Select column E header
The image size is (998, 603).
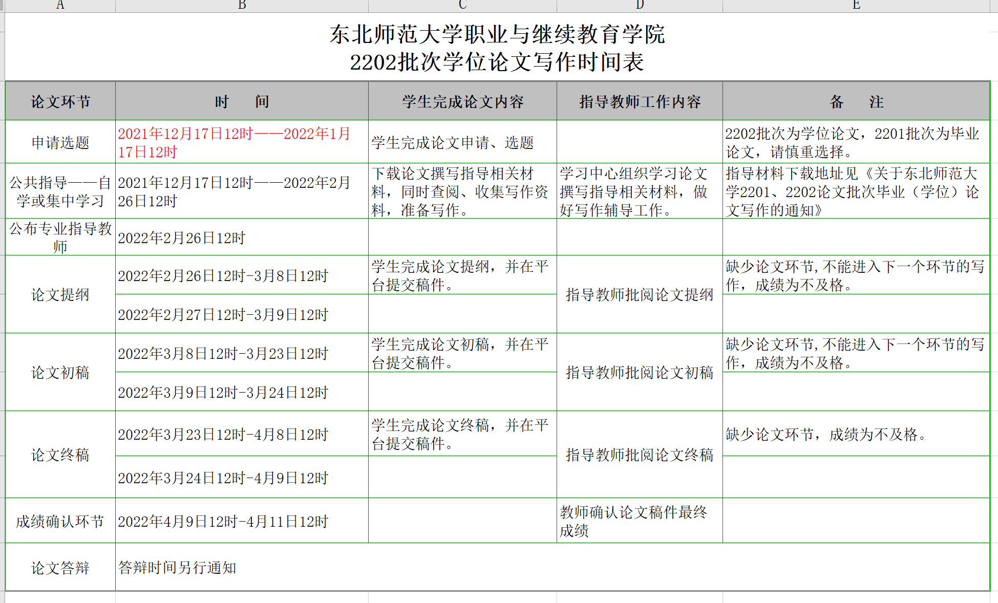[x=856, y=6]
